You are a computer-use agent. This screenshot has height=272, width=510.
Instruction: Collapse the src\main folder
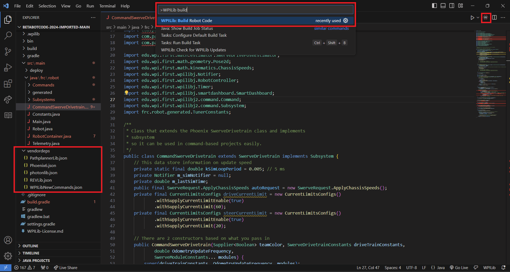pyautogui.click(x=36, y=63)
